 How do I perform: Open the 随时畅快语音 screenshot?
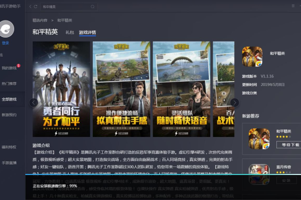pos(182,89)
